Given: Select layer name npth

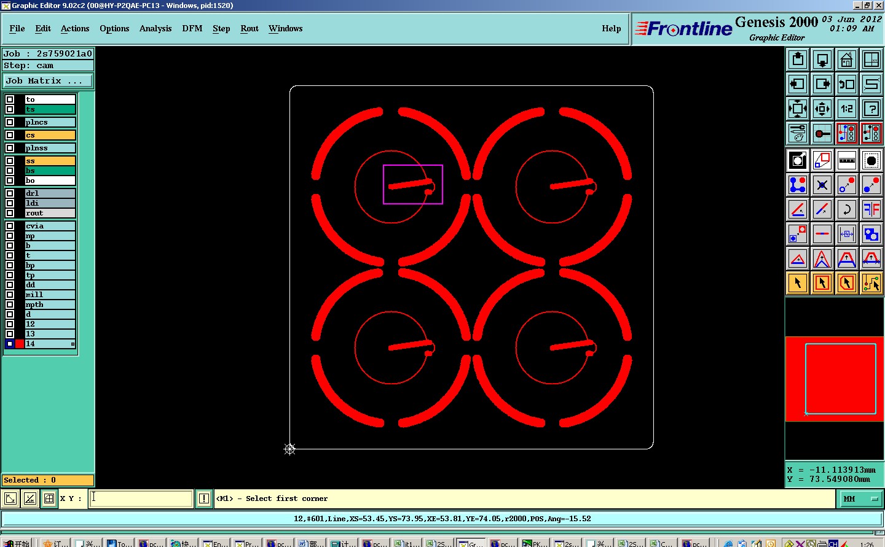Looking at the screenshot, I should pos(50,305).
